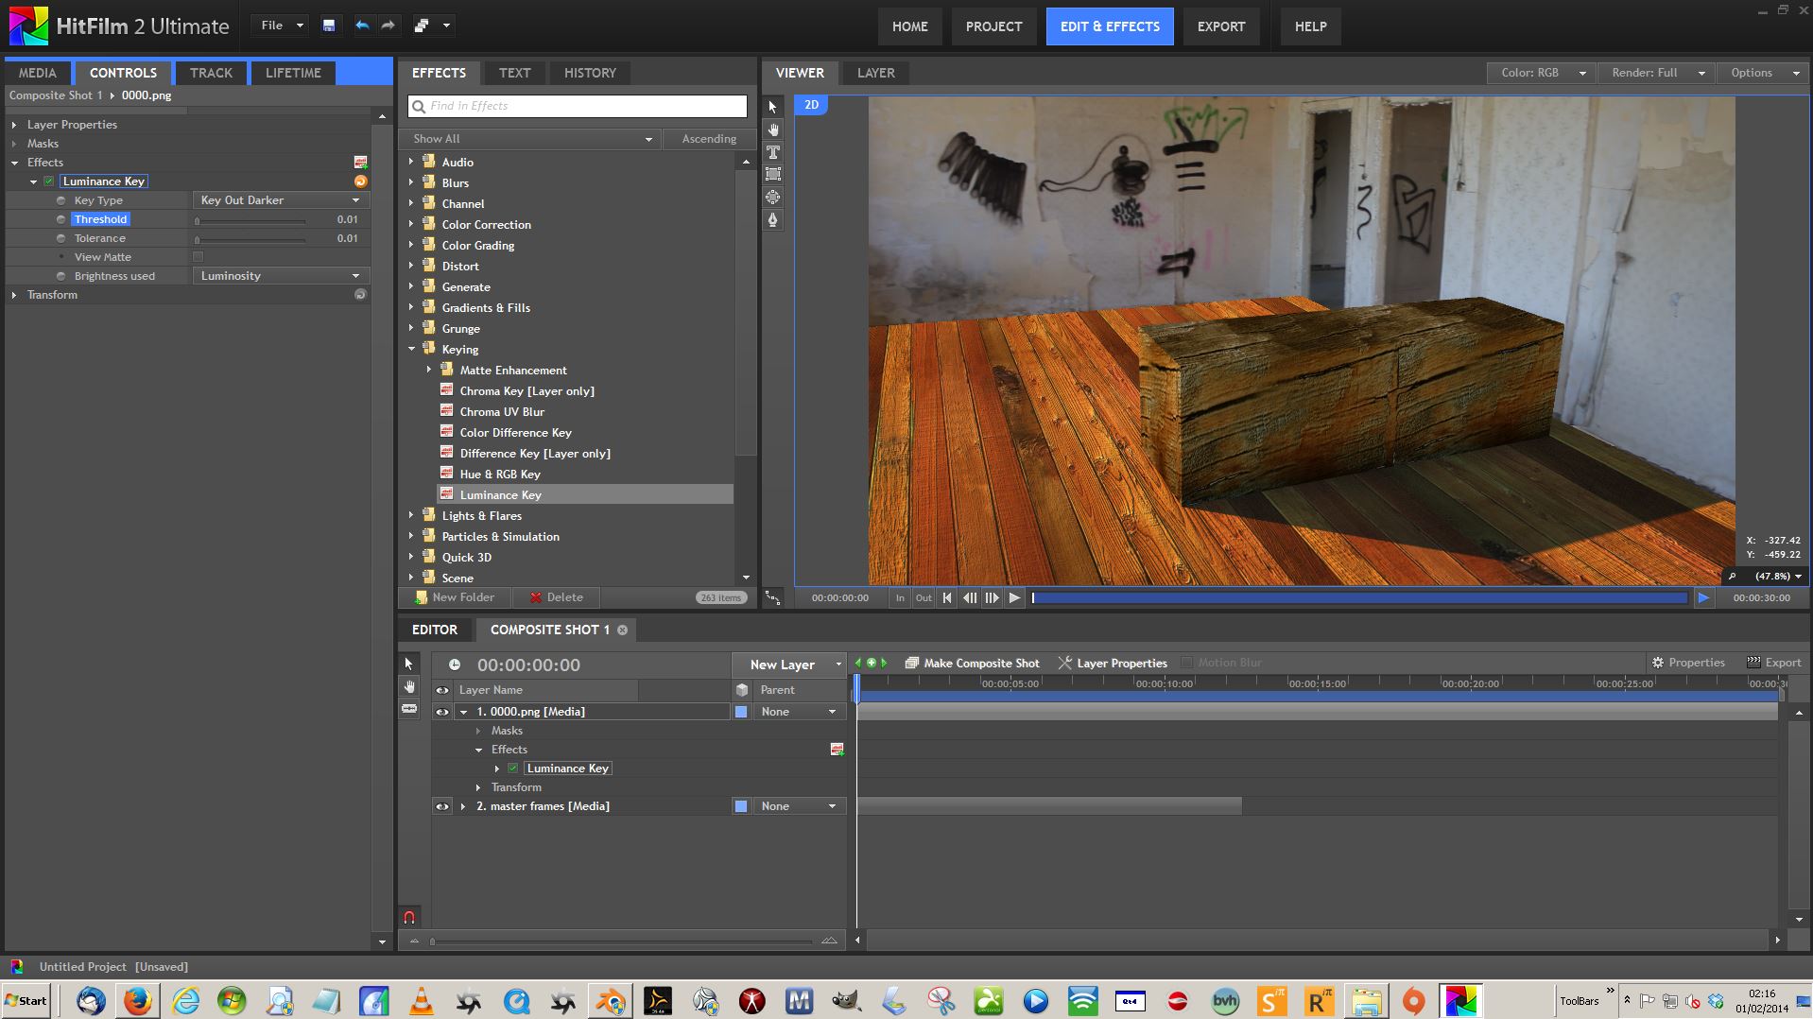1813x1019 pixels.
Task: Enable the View Matte checkbox
Action: pyautogui.click(x=199, y=257)
